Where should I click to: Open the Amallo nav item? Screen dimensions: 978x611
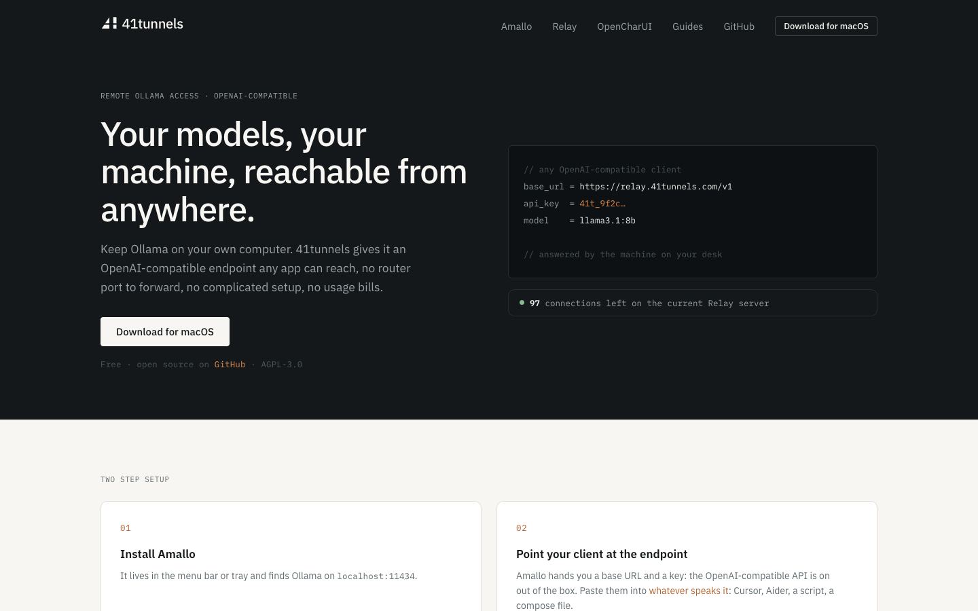tap(516, 26)
